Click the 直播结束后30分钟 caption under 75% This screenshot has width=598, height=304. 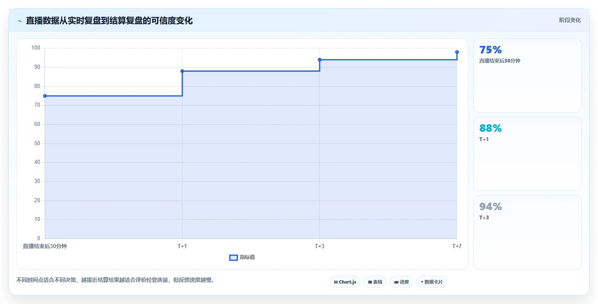500,61
